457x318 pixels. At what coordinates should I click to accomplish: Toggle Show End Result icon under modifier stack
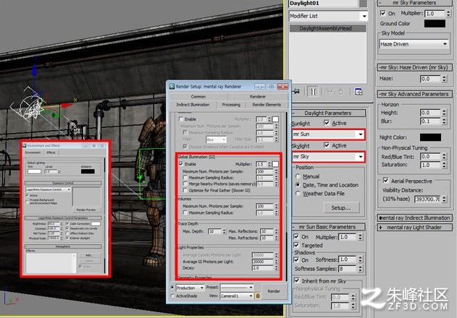[313, 92]
